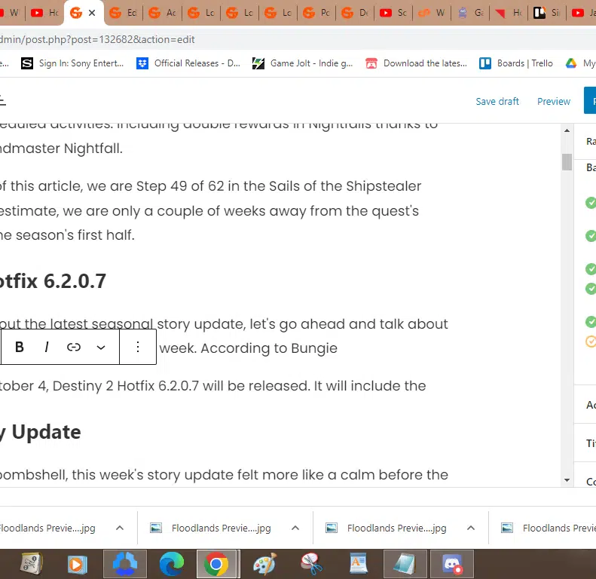Switch to the 'Ga' tab
This screenshot has height=579, width=596.
click(471, 13)
